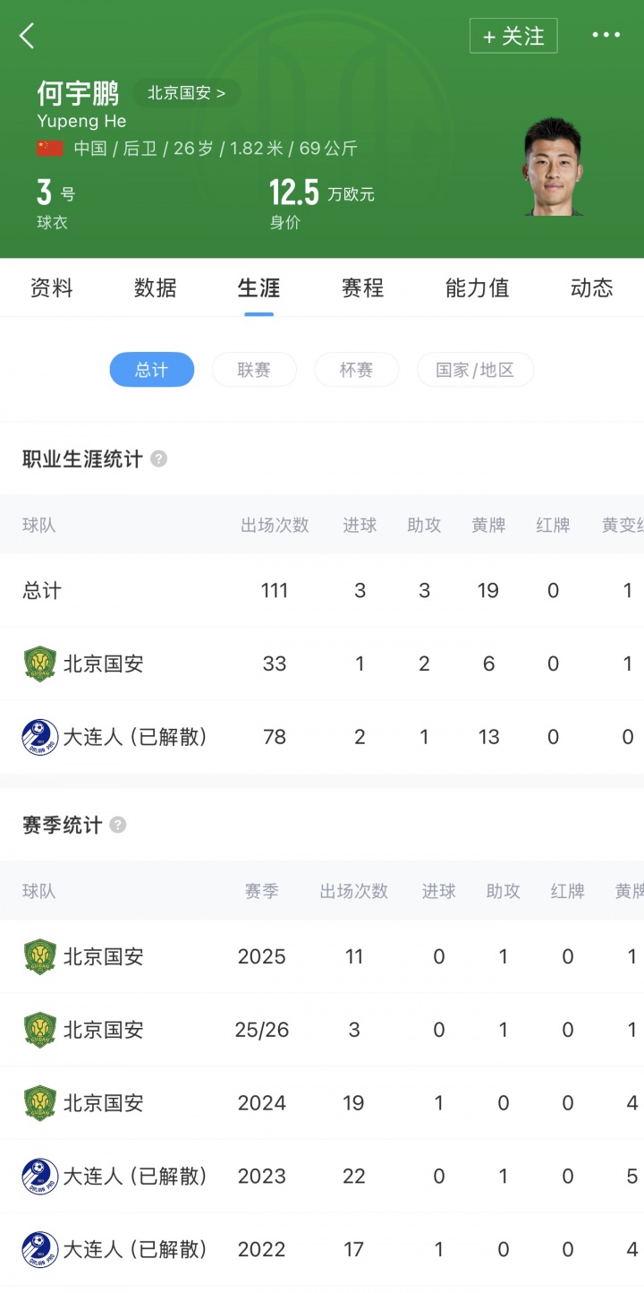Image resolution: width=644 pixels, height=1293 pixels.
Task: Tap the help icon beside 赛季统计
Action: pos(118,826)
